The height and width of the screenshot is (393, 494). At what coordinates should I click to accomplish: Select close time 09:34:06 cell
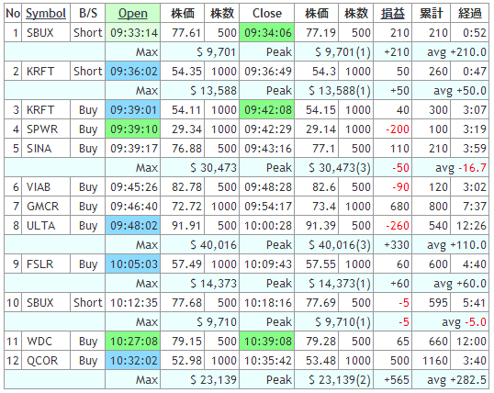pos(267,33)
